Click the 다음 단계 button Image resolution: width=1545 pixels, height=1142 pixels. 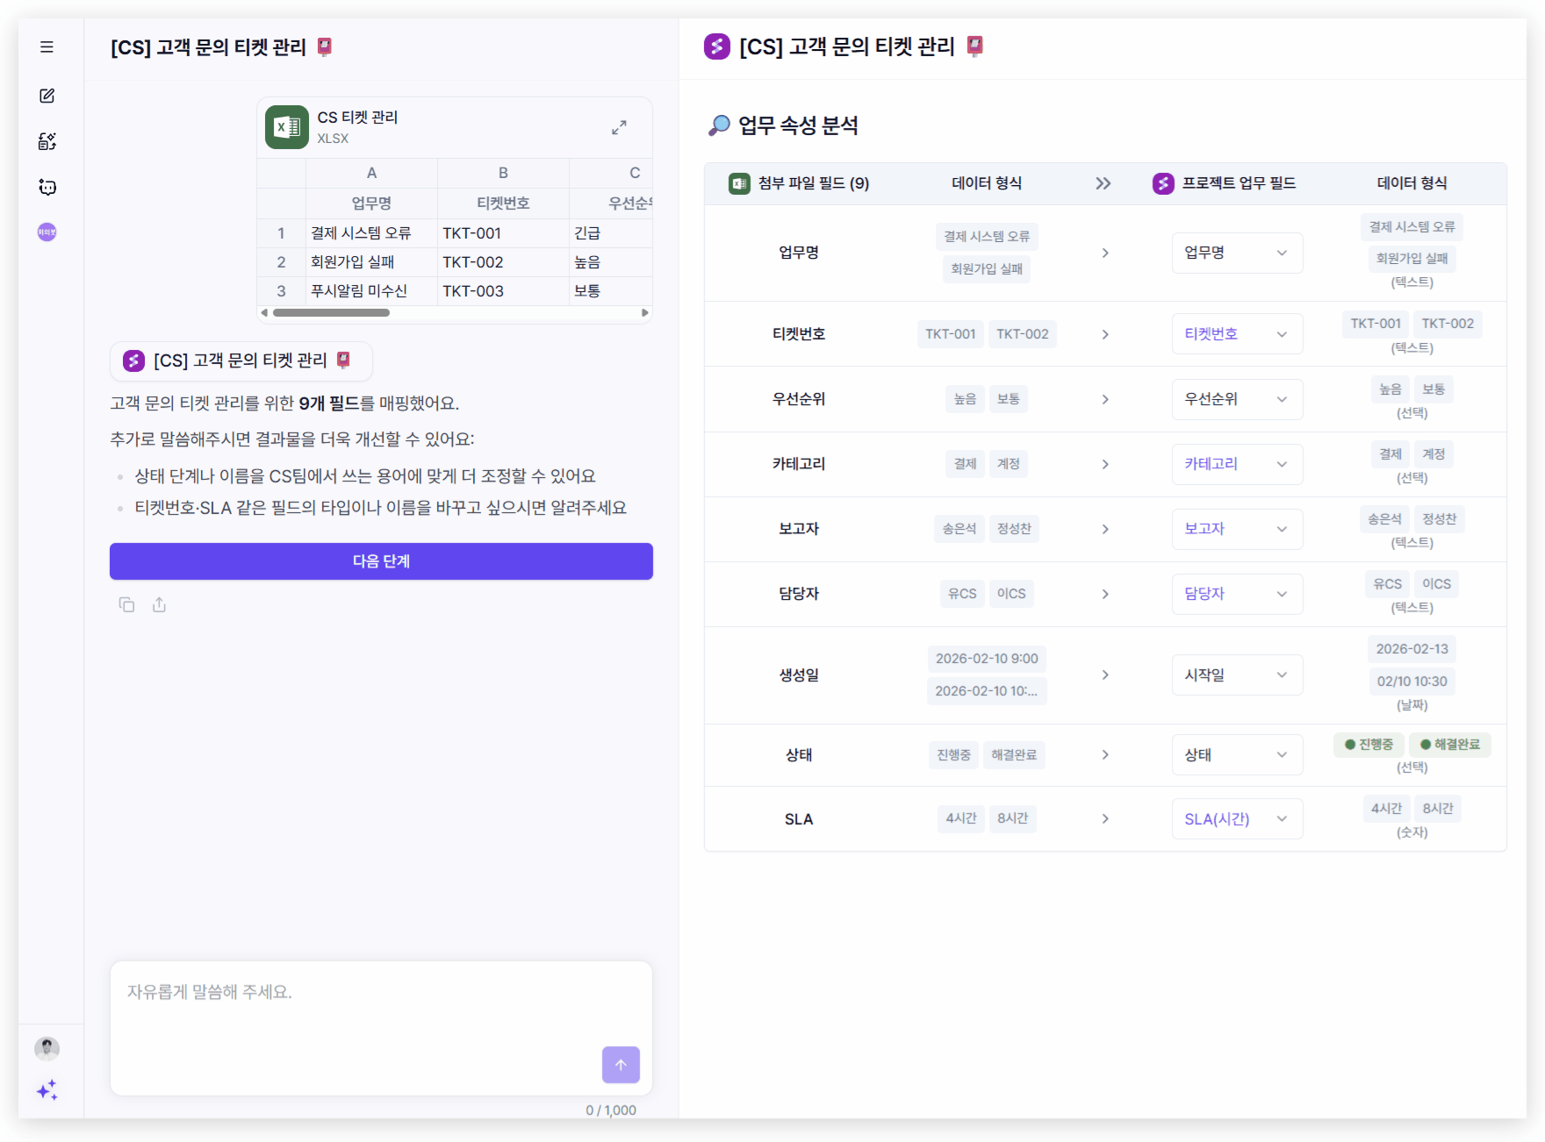point(381,561)
